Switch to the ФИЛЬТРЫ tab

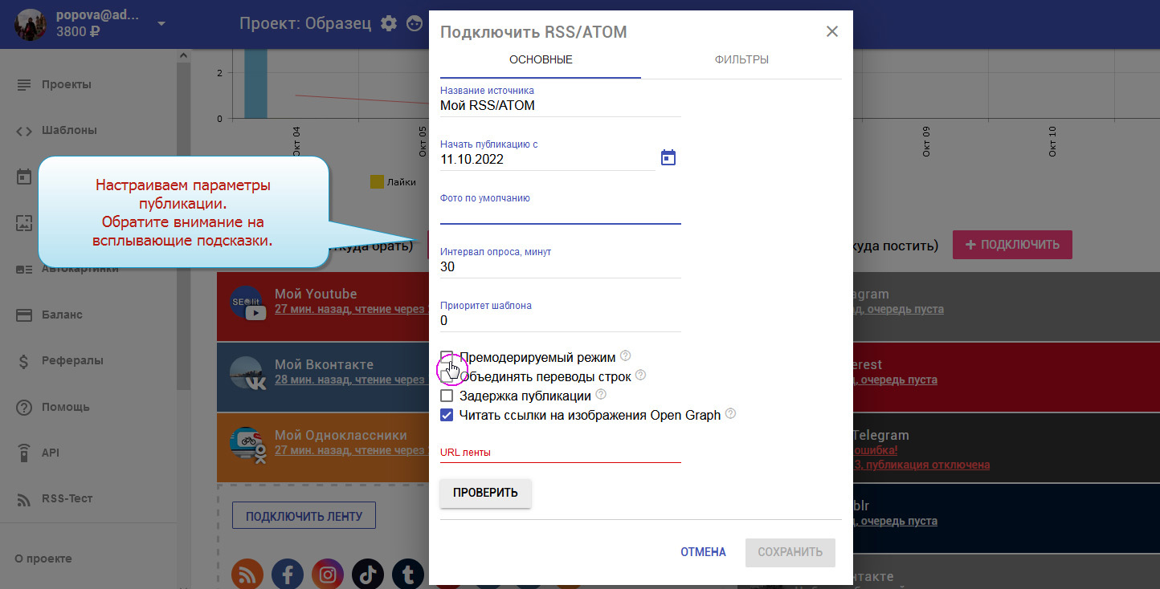click(741, 59)
